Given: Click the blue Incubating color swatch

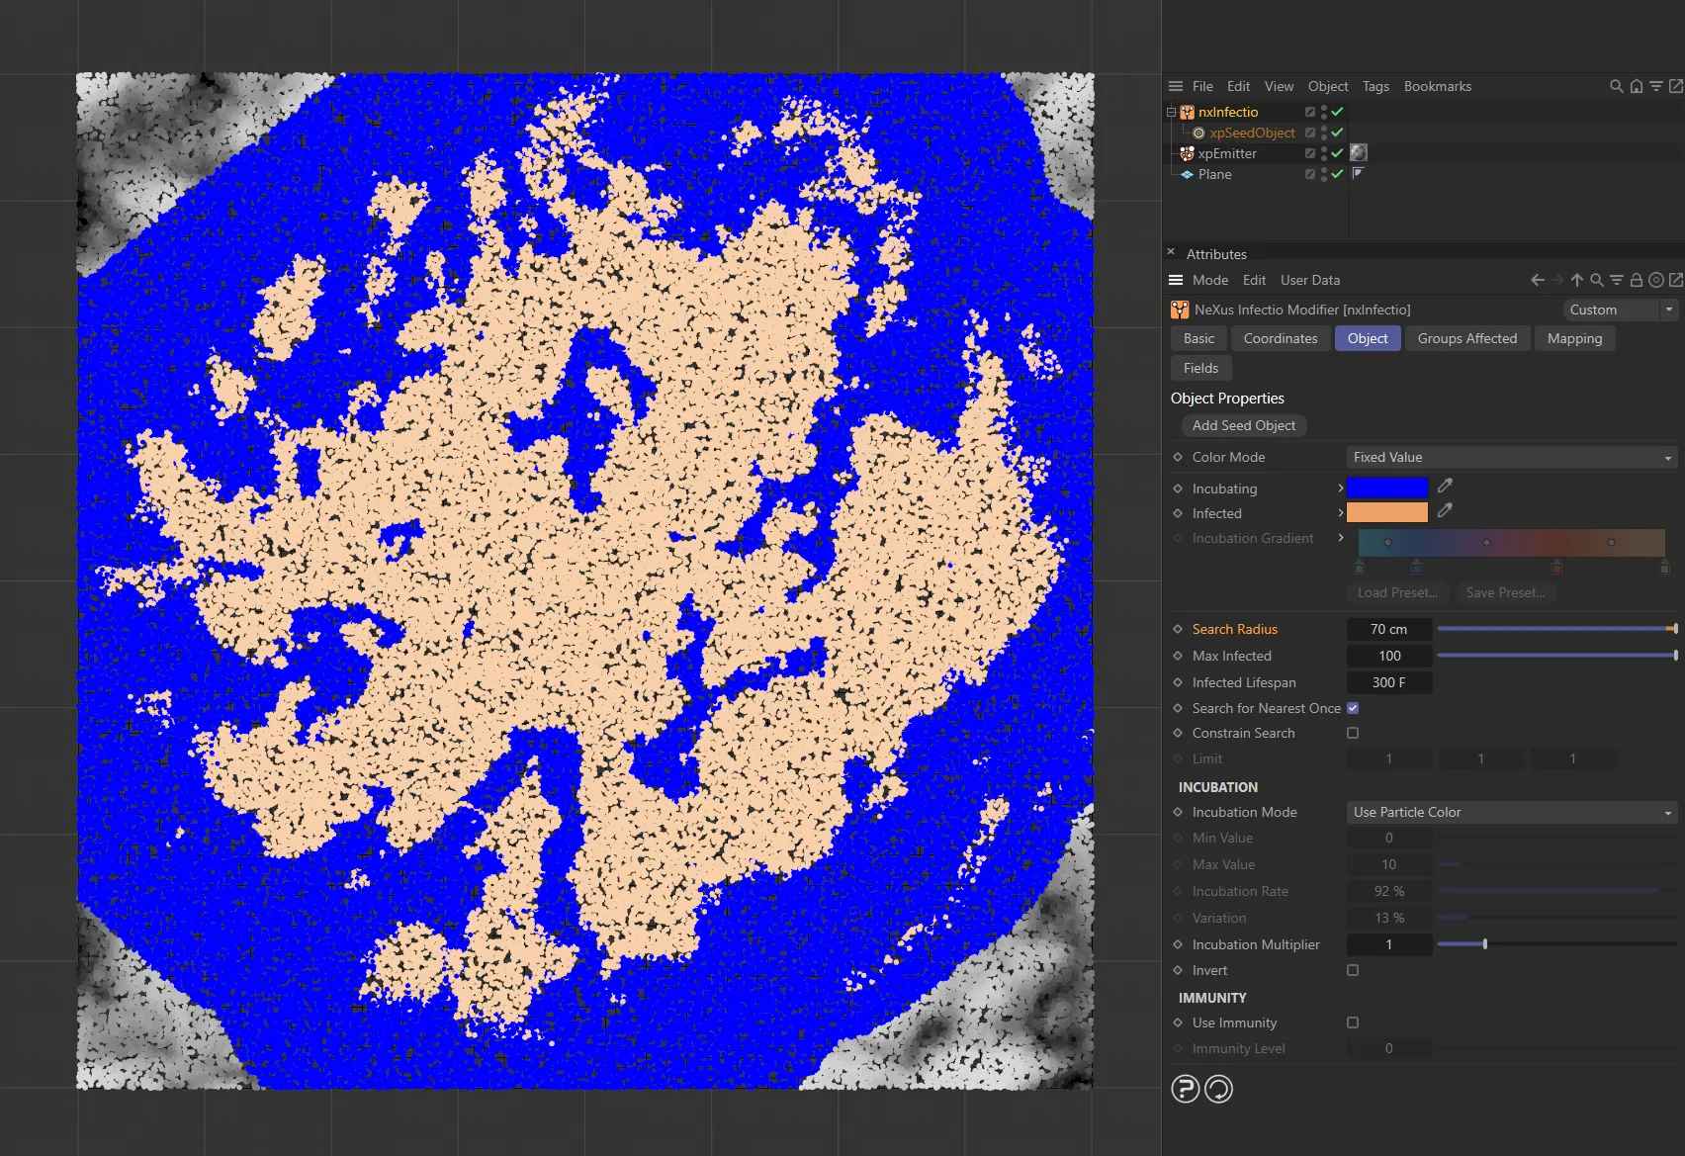Looking at the screenshot, I should [x=1387, y=487].
